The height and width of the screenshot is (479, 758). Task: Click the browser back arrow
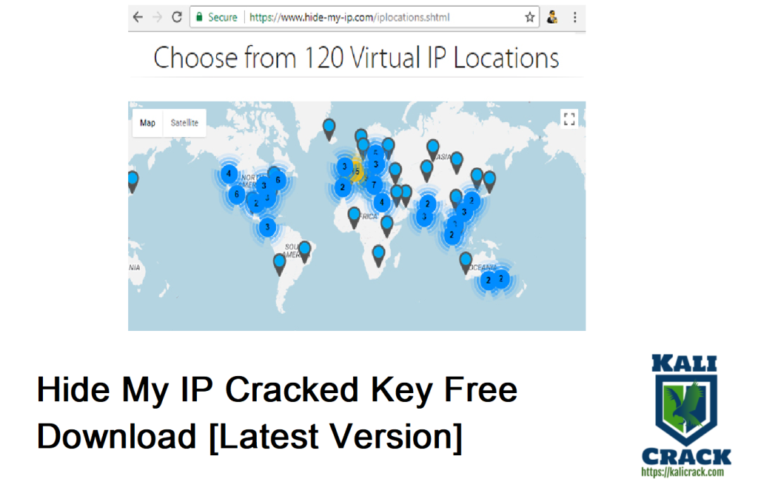tap(138, 18)
